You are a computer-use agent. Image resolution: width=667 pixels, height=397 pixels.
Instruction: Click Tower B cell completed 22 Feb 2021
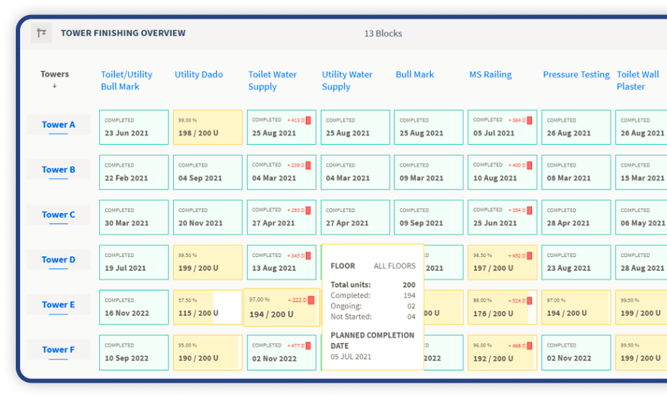134,172
